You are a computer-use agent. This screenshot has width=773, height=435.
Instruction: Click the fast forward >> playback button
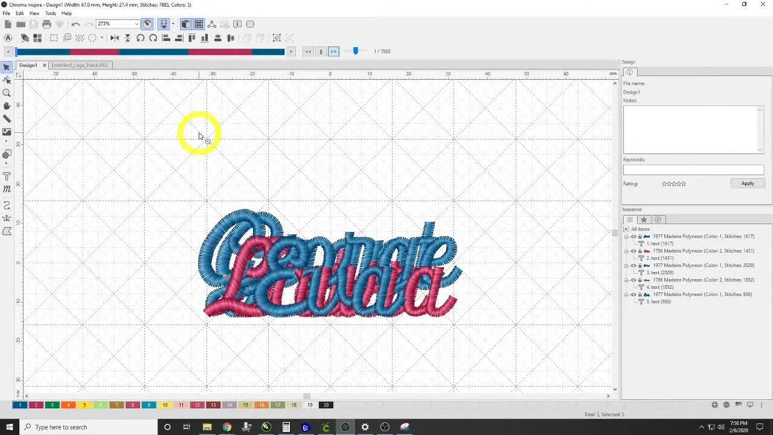pos(333,51)
